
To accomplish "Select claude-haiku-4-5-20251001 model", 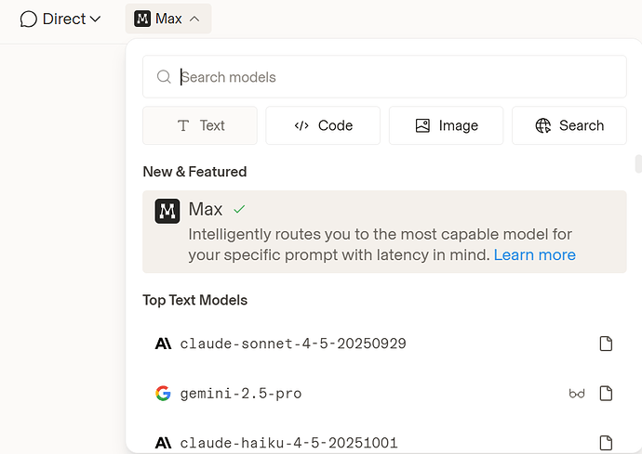I will pyautogui.click(x=384, y=443).
